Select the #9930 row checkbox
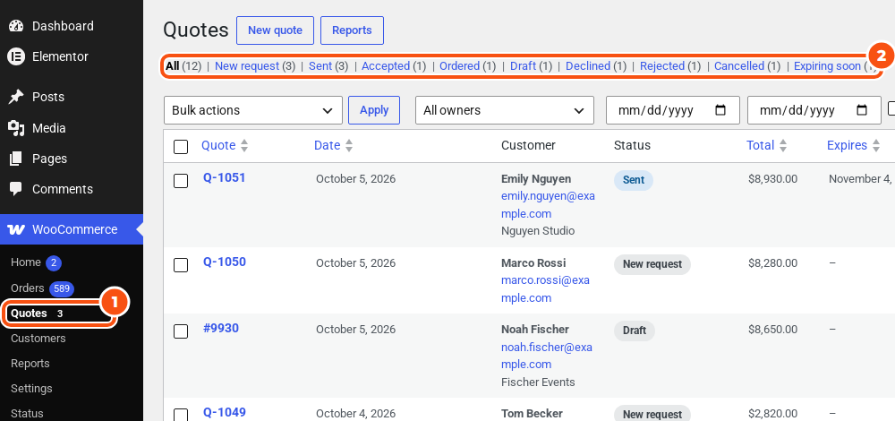Viewport: 895px width, 421px height. [181, 331]
